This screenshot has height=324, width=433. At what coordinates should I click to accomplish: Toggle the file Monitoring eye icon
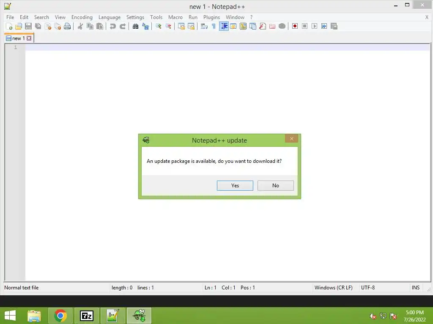[282, 26]
